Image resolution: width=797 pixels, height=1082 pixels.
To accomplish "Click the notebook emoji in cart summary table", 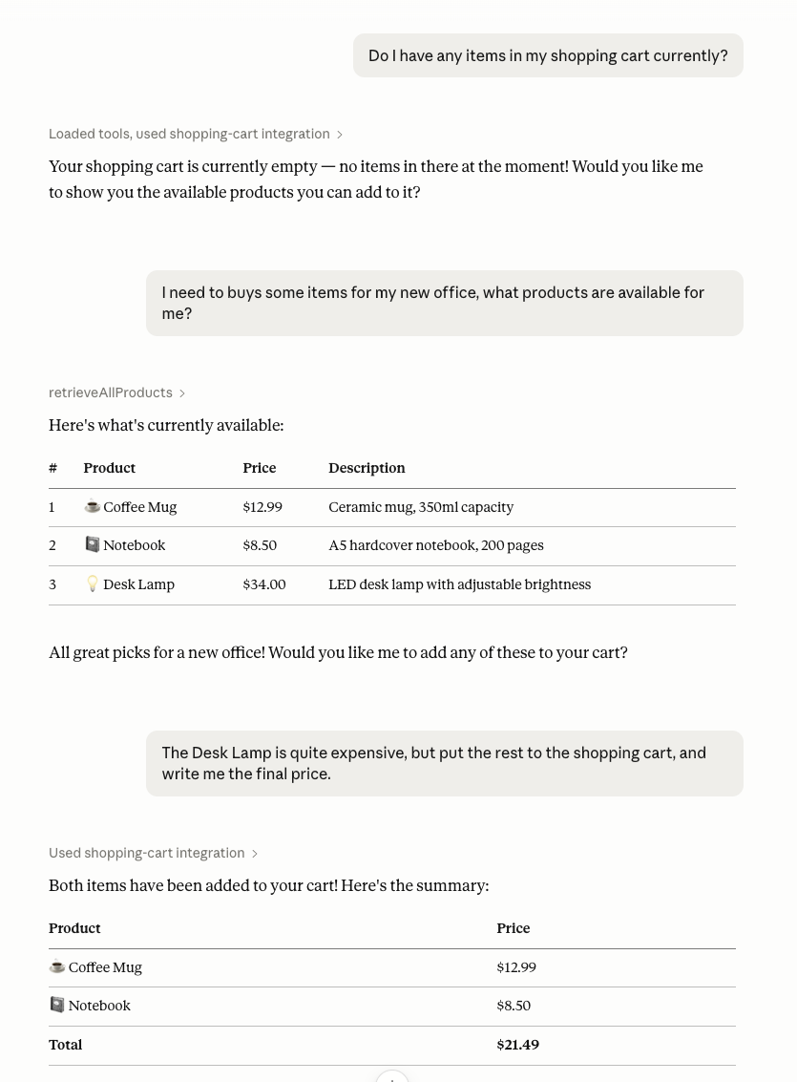I will (57, 1005).
